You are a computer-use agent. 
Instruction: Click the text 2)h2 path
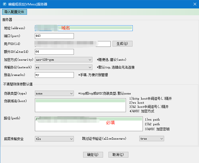152,124
